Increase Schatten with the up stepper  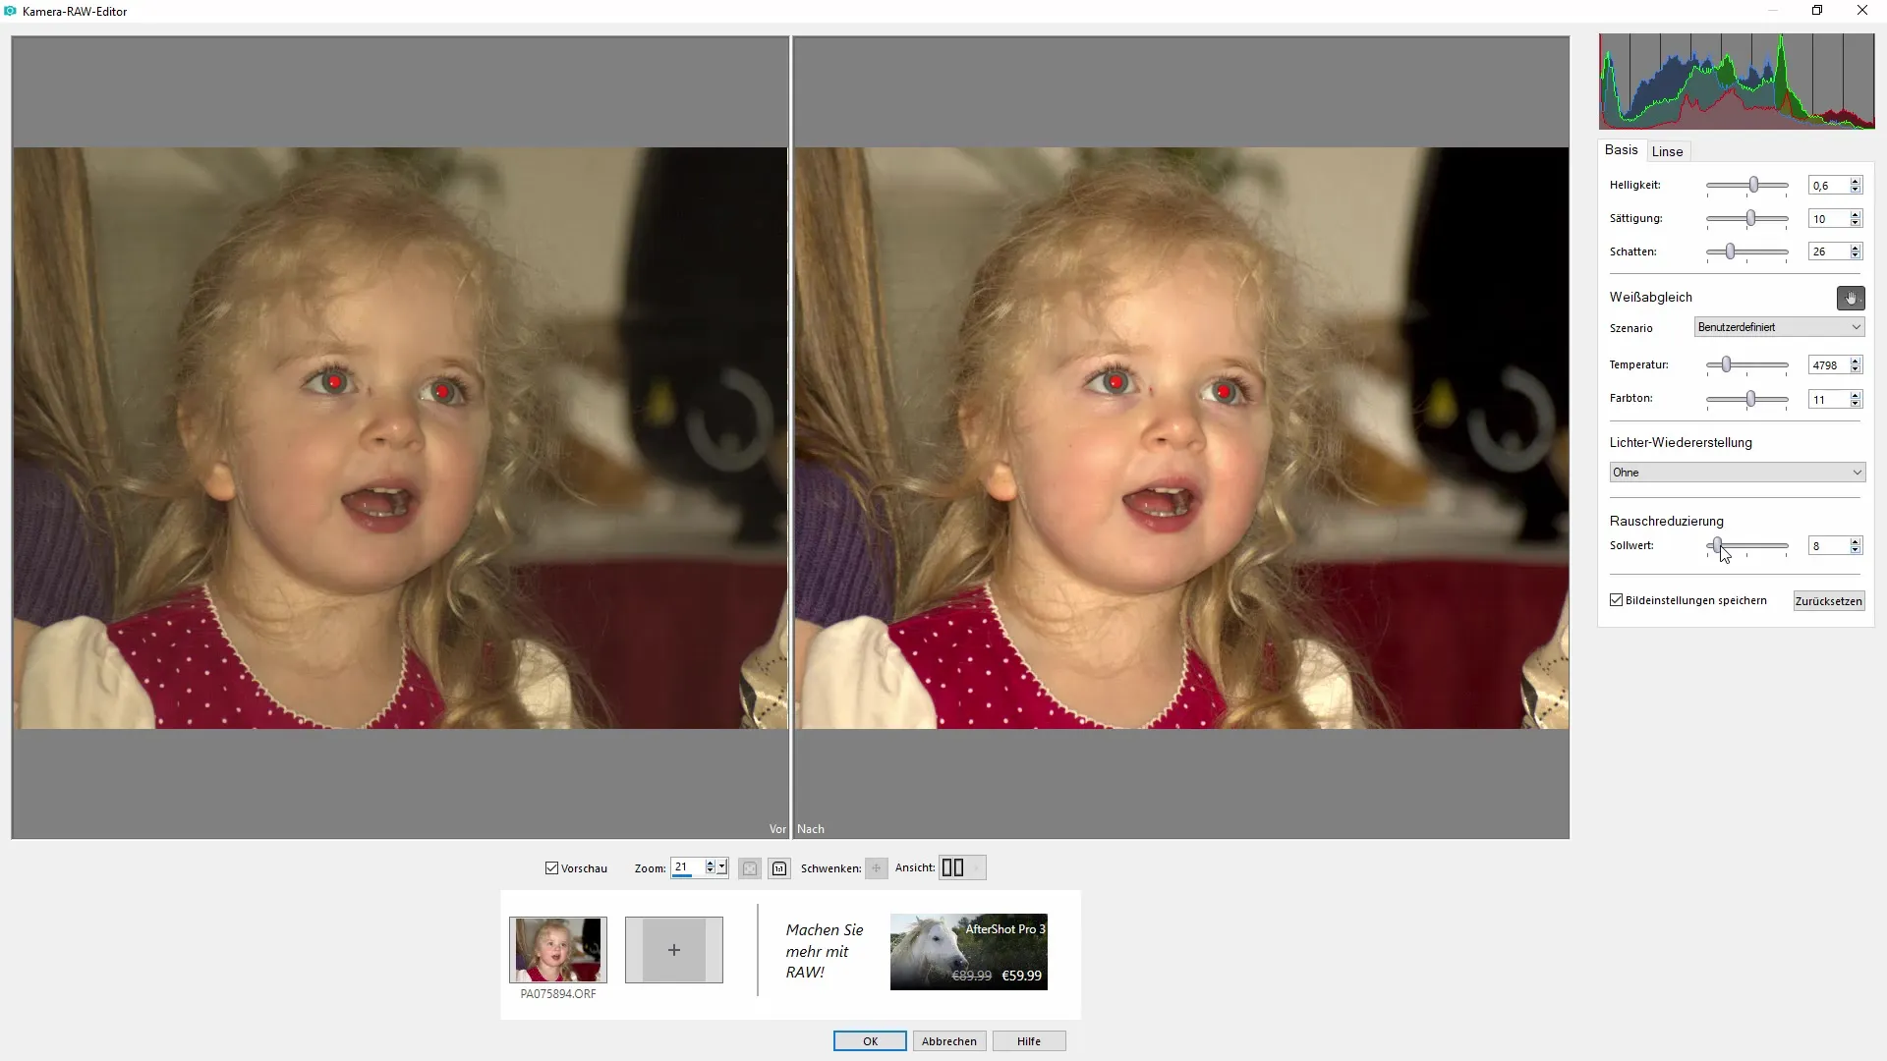click(x=1856, y=249)
